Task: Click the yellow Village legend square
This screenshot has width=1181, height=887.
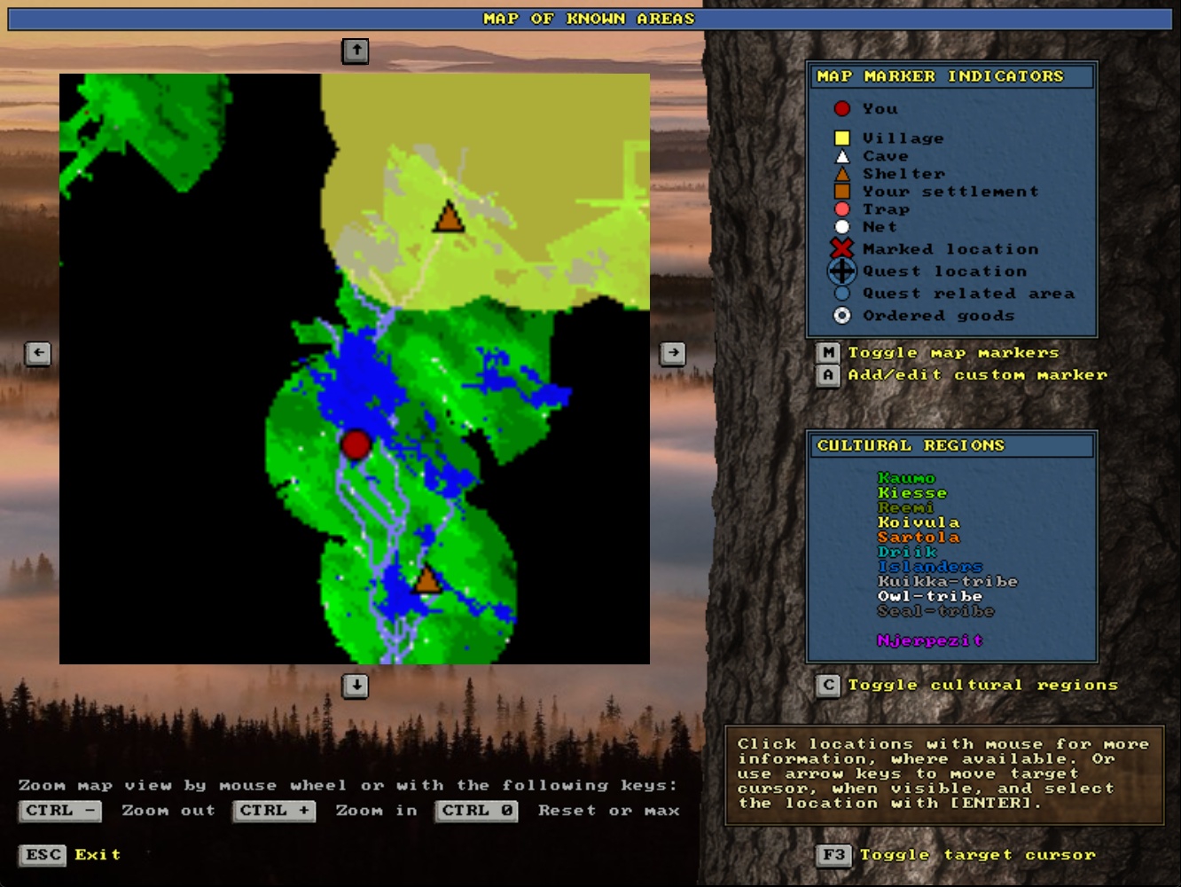Action: [x=841, y=137]
